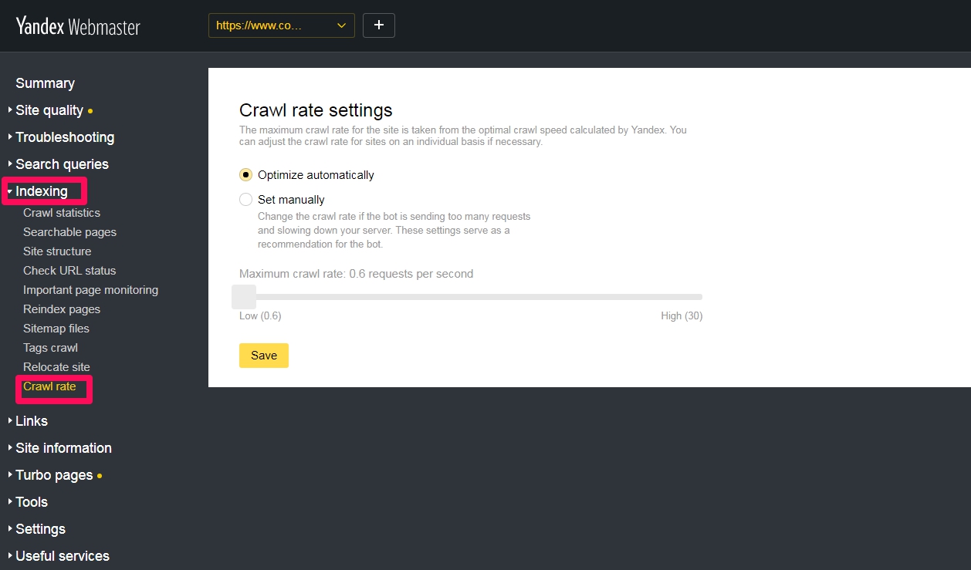Select Reindex pages in the sidebar
The height and width of the screenshot is (570, 971).
click(x=62, y=309)
